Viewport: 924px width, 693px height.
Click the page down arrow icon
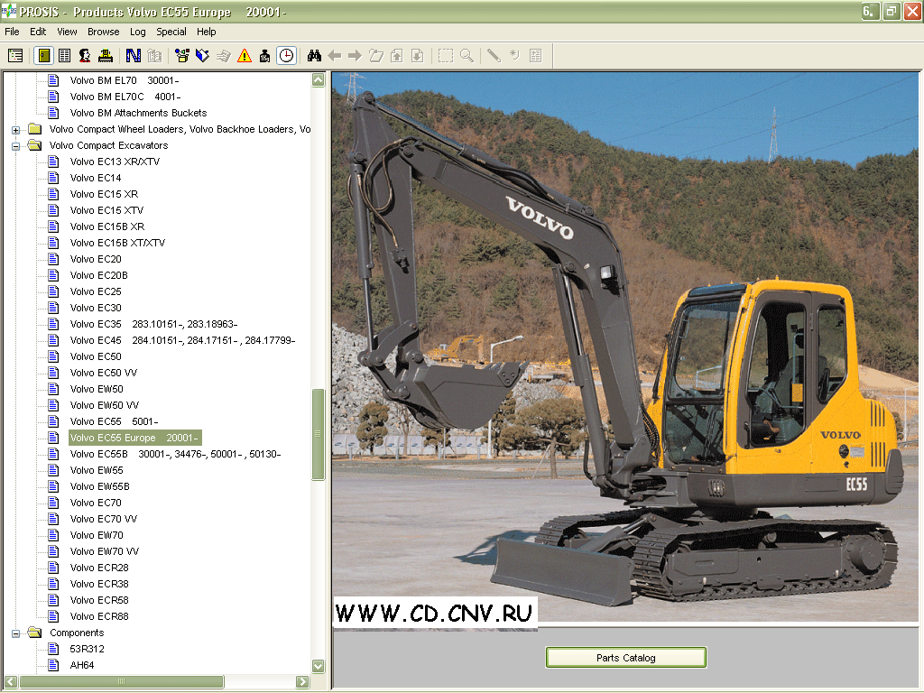tap(417, 56)
